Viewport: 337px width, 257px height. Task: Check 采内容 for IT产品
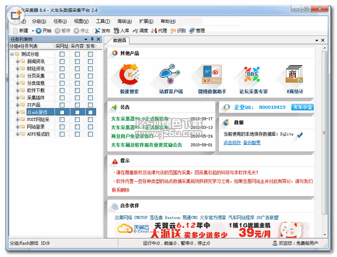[x=78, y=105]
